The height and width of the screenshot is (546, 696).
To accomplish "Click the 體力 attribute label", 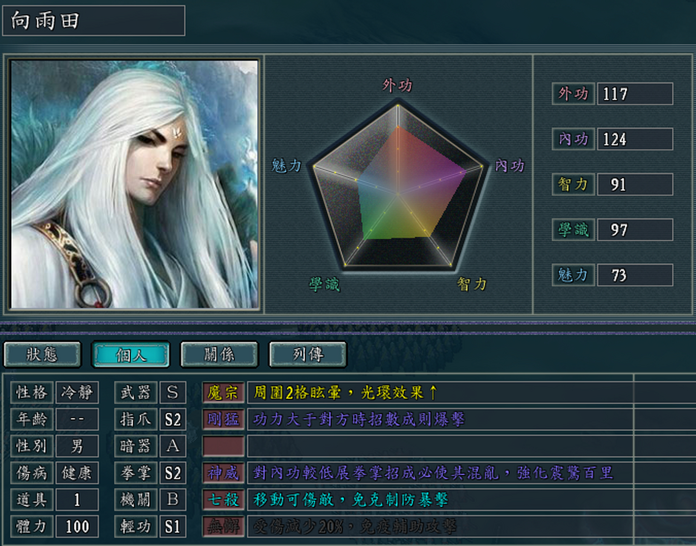I will click(32, 526).
